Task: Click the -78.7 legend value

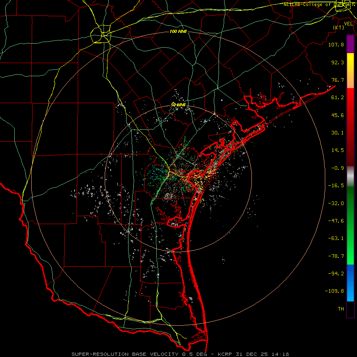Action: click(336, 256)
